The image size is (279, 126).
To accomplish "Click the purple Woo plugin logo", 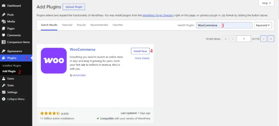I will (54, 60).
